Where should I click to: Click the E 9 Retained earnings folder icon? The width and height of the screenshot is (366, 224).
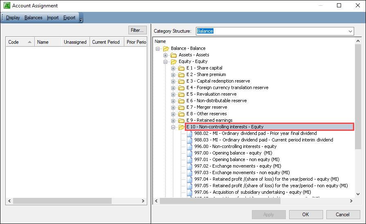click(181, 120)
